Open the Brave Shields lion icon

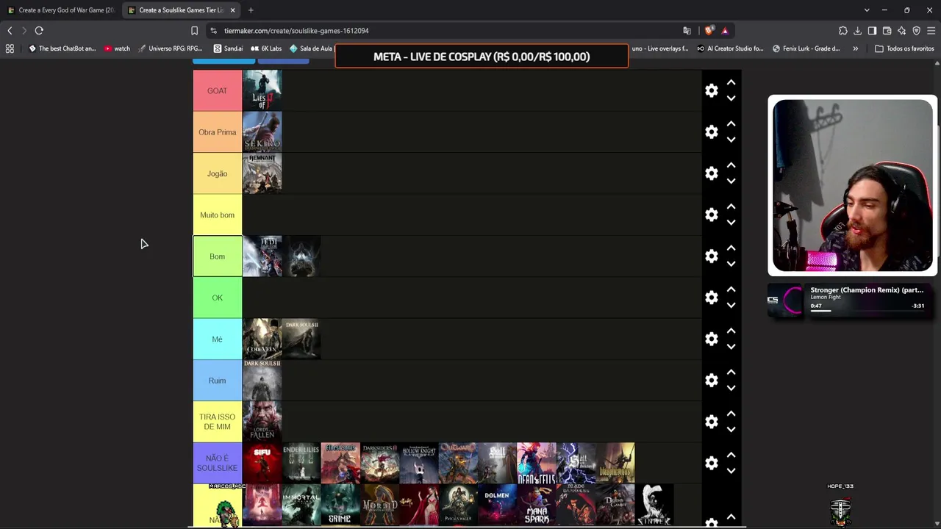[x=708, y=31]
